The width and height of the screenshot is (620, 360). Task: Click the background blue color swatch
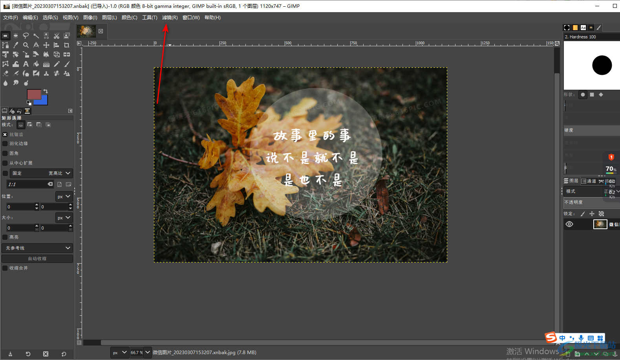click(42, 101)
